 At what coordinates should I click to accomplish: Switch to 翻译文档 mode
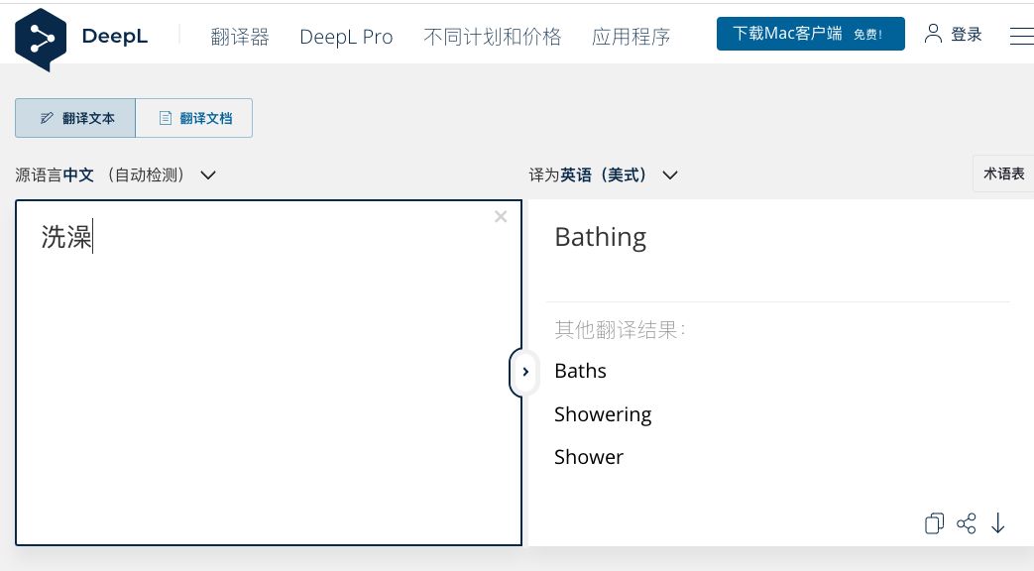(194, 118)
